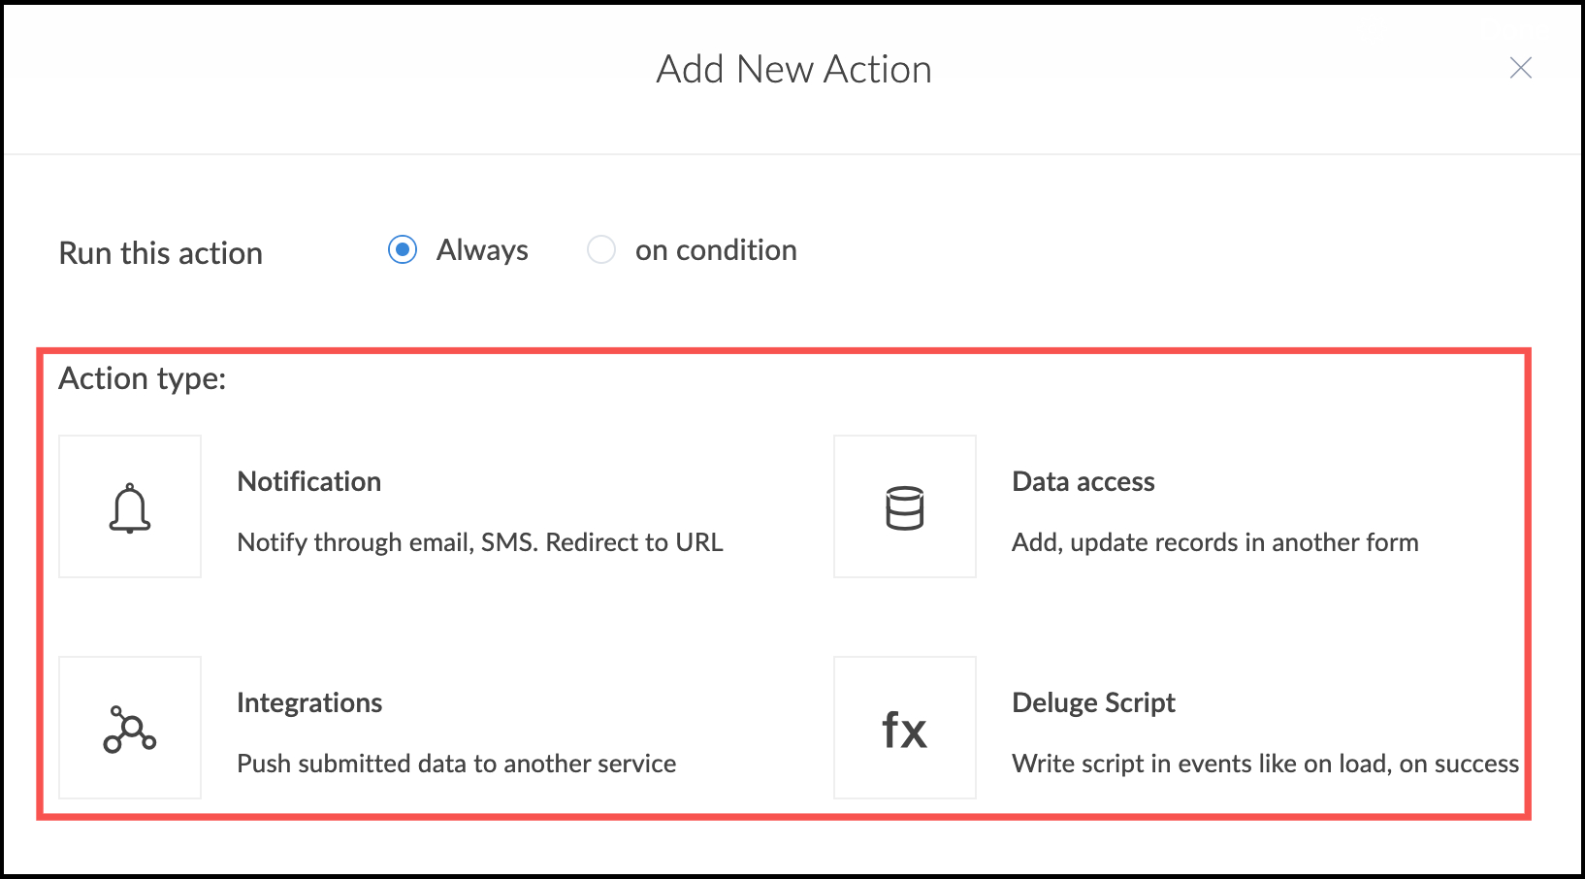This screenshot has width=1585, height=879.
Task: Select the Notification bell icon
Action: pyautogui.click(x=130, y=506)
